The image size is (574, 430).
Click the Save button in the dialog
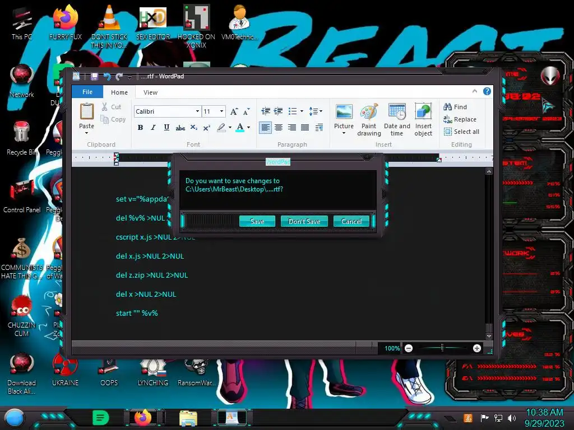[257, 221]
